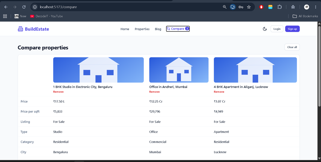This screenshot has width=321, height=162.
Task: Click the Sign up button
Action: [292, 29]
